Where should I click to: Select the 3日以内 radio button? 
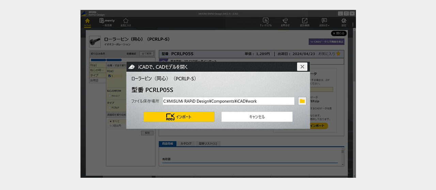click(110, 126)
